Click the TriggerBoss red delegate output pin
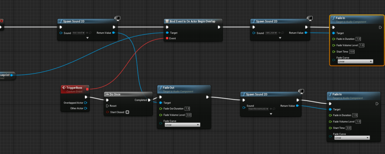385x154 pixels. click(87, 89)
